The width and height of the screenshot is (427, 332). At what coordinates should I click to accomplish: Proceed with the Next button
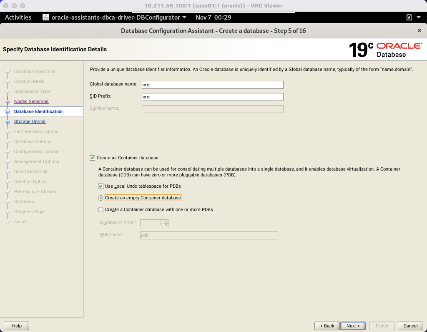pos(353,326)
